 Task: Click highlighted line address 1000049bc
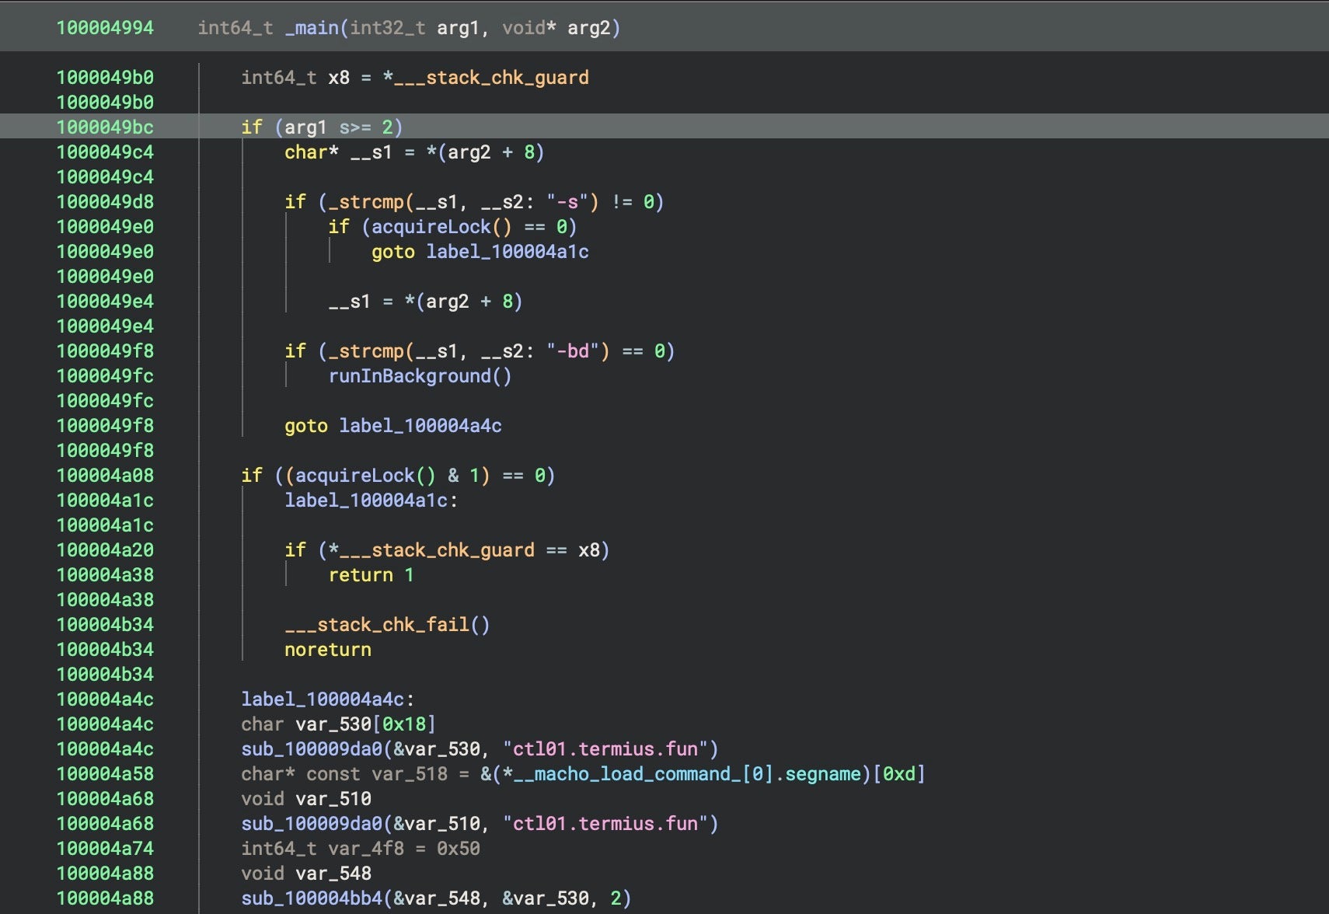[x=105, y=127]
